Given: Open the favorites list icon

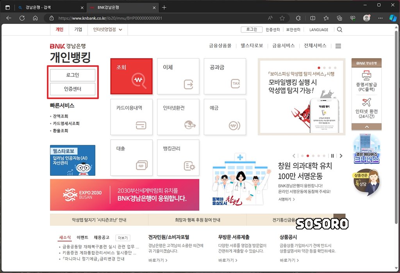Looking at the screenshot, I should pyautogui.click(x=326, y=18).
